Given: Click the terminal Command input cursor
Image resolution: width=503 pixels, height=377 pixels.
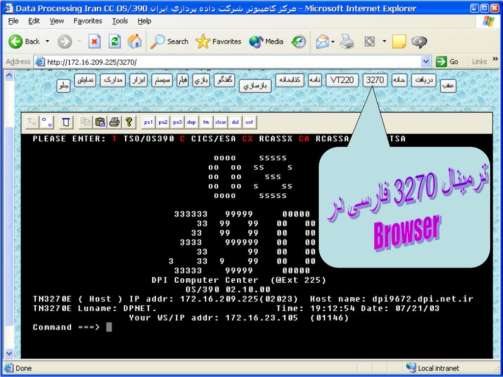Looking at the screenshot, I should [x=109, y=327].
